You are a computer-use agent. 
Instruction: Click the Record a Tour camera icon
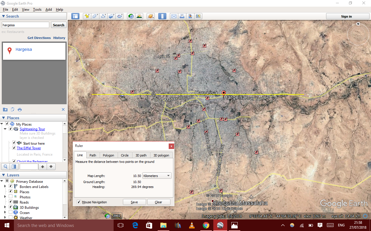[x=120, y=16]
